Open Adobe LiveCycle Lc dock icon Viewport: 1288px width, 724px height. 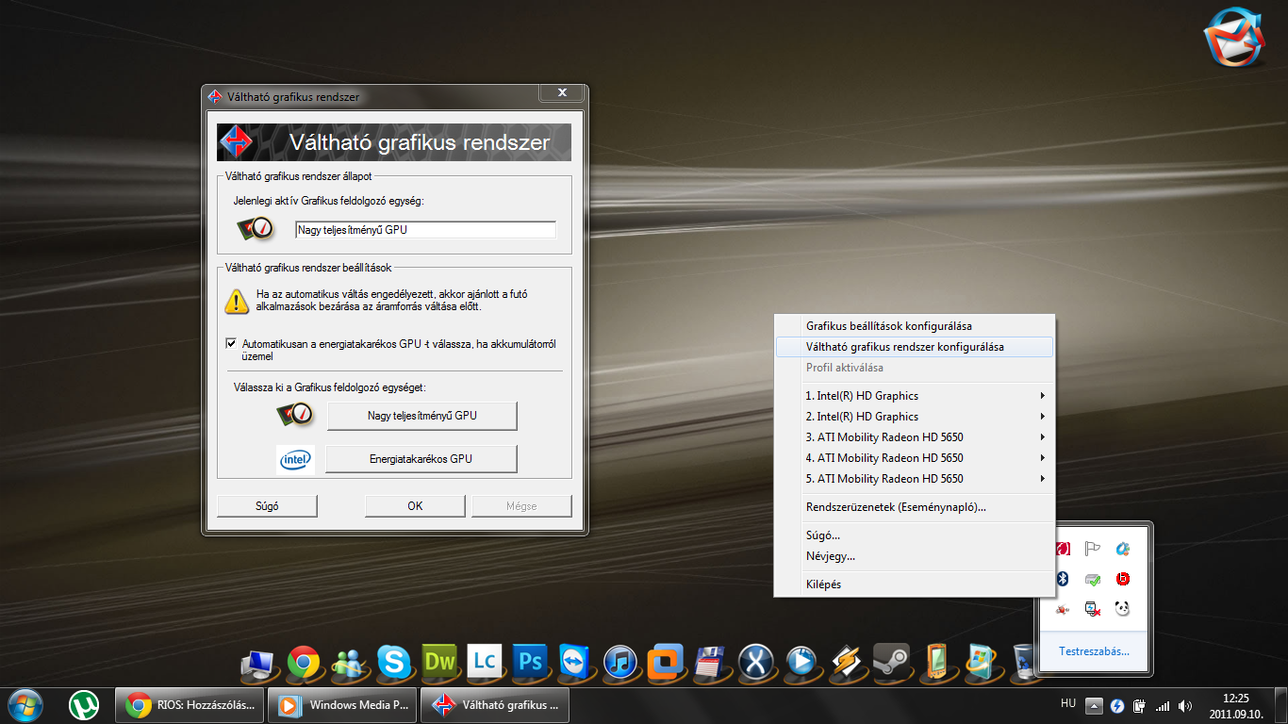click(485, 663)
